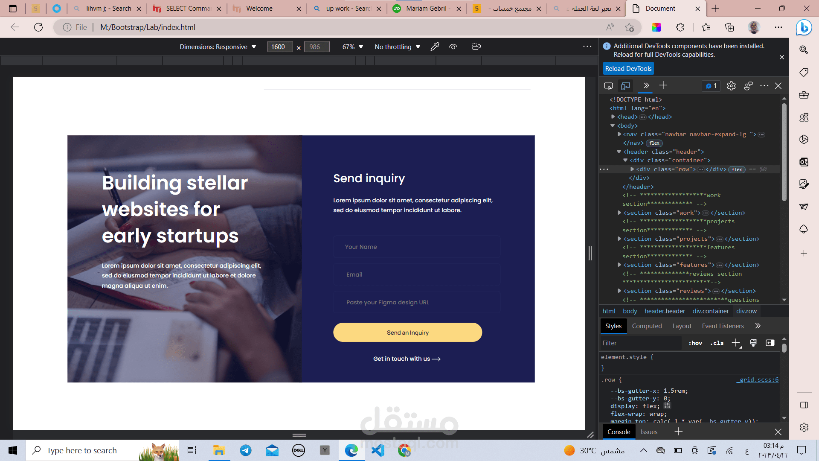
Task: Click the flexbox editor icon beside display
Action: click(x=667, y=406)
